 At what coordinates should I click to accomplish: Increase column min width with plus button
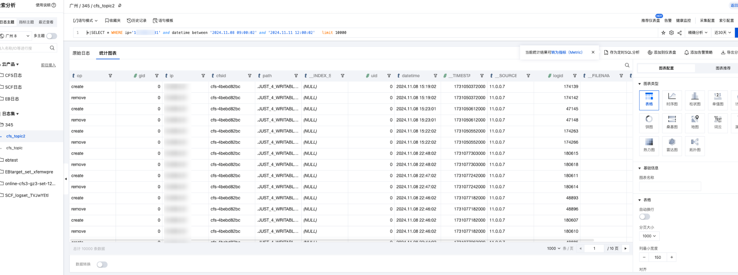point(672,257)
